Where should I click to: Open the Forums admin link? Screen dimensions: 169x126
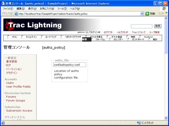point(11,97)
